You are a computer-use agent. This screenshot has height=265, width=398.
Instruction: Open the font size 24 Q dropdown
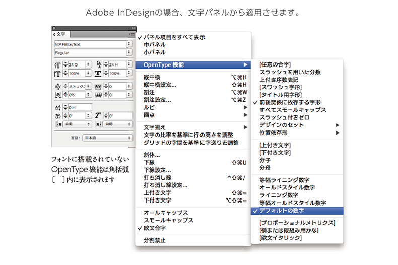88,64
